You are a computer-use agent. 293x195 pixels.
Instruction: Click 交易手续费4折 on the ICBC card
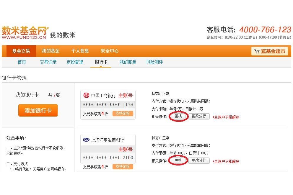coord(95,114)
